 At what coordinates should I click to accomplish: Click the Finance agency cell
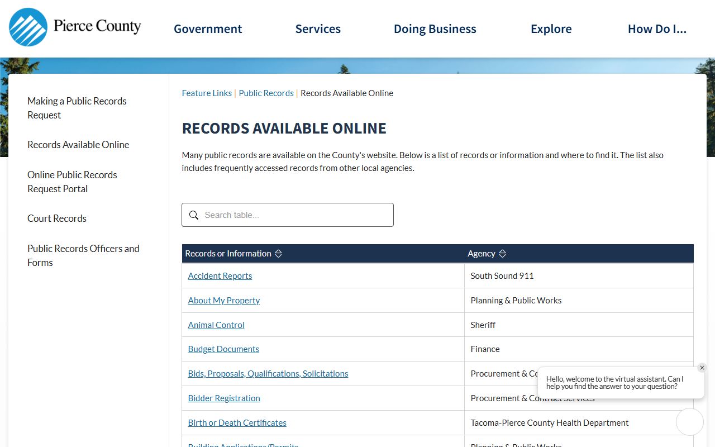579,349
